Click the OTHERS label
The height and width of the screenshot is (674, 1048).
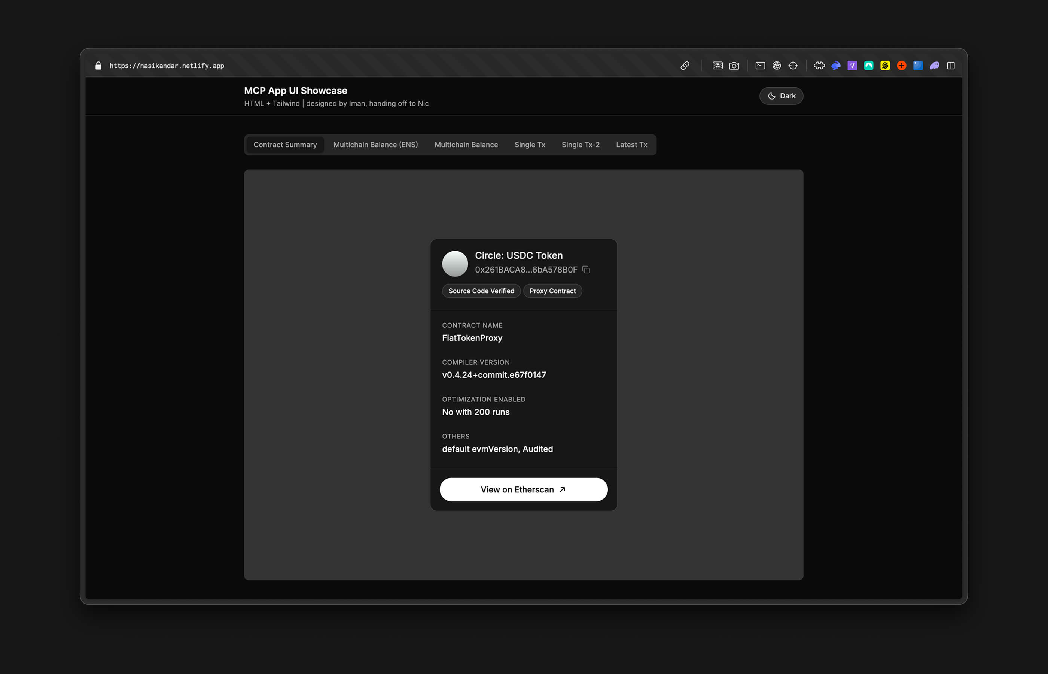click(x=456, y=436)
